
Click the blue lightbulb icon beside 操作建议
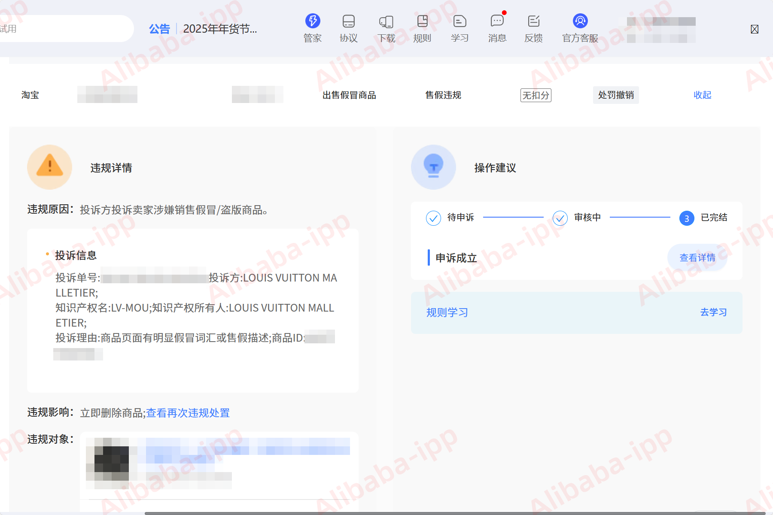click(433, 167)
